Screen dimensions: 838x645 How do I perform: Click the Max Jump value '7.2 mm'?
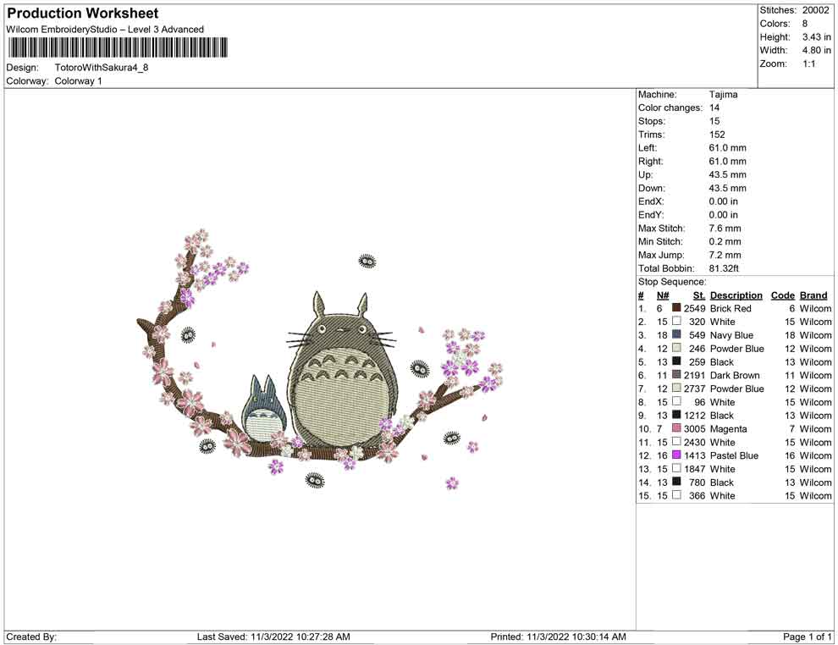(725, 255)
